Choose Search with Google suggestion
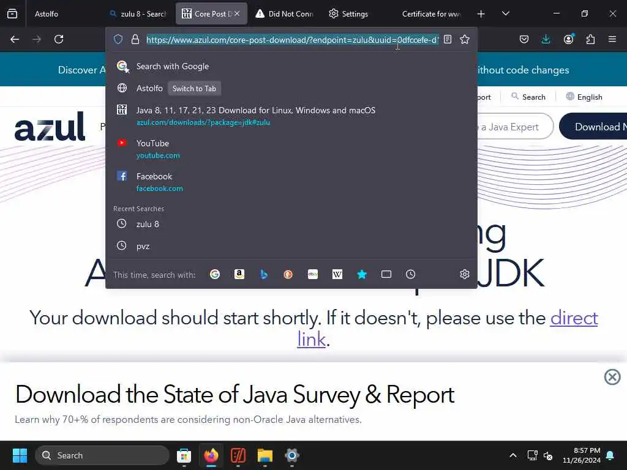Viewport: 627px width, 470px height. 291,66
